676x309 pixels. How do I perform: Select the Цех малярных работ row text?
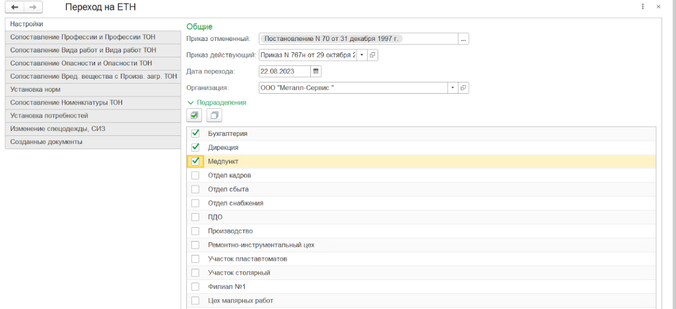tap(240, 301)
